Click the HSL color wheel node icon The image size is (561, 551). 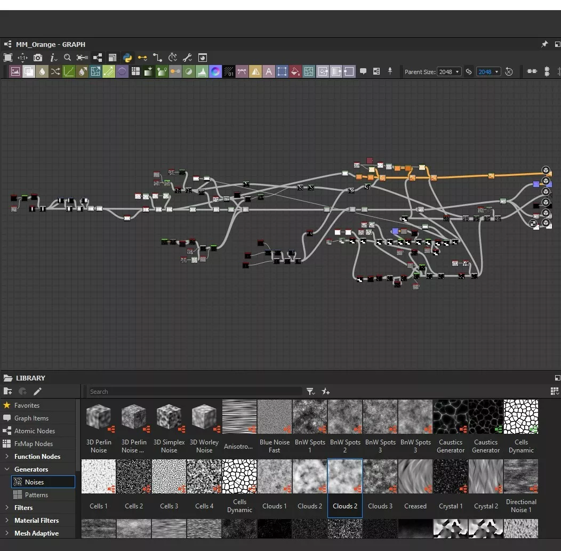[x=215, y=71]
